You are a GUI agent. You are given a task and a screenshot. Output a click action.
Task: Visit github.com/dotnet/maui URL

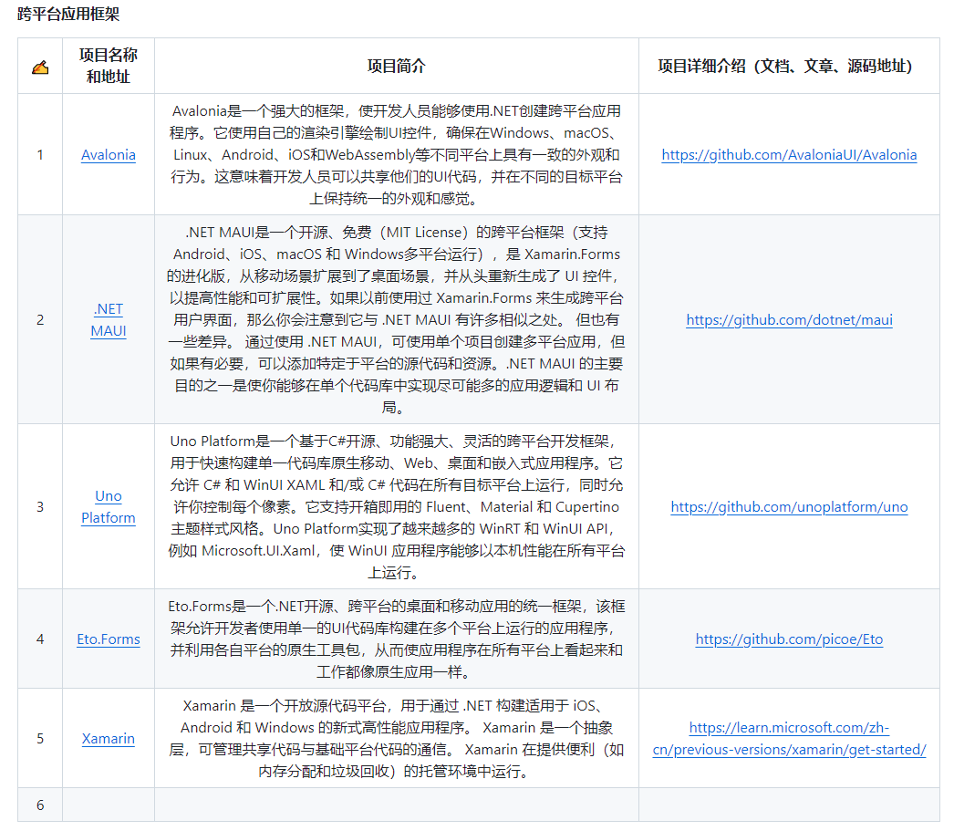coord(789,320)
